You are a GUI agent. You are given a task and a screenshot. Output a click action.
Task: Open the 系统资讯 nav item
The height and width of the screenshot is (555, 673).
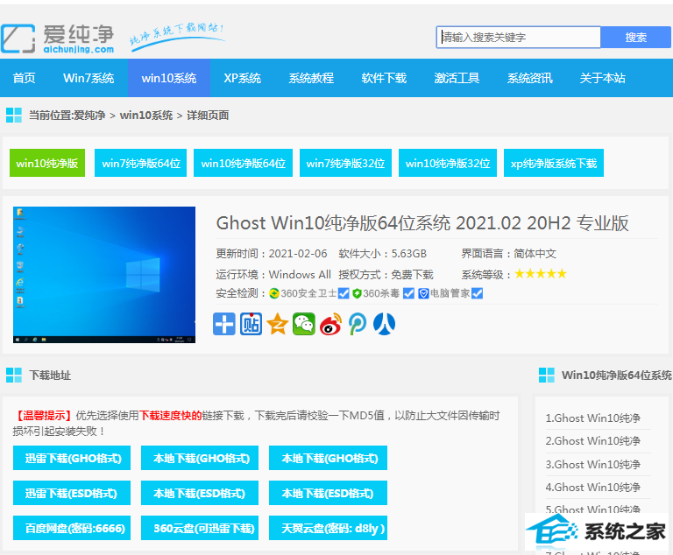click(x=529, y=78)
